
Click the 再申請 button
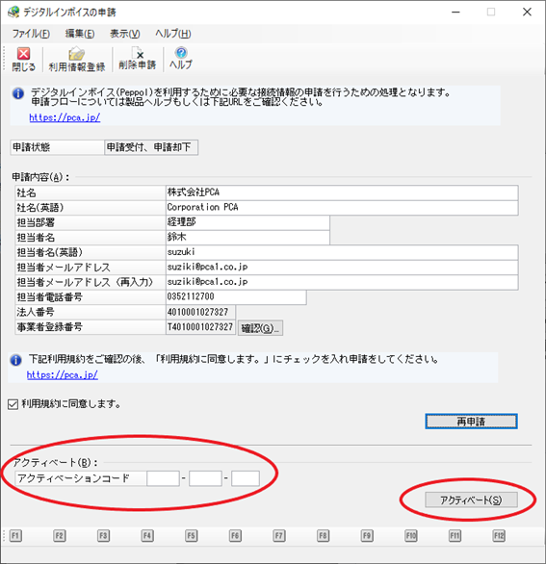pyautogui.click(x=471, y=422)
